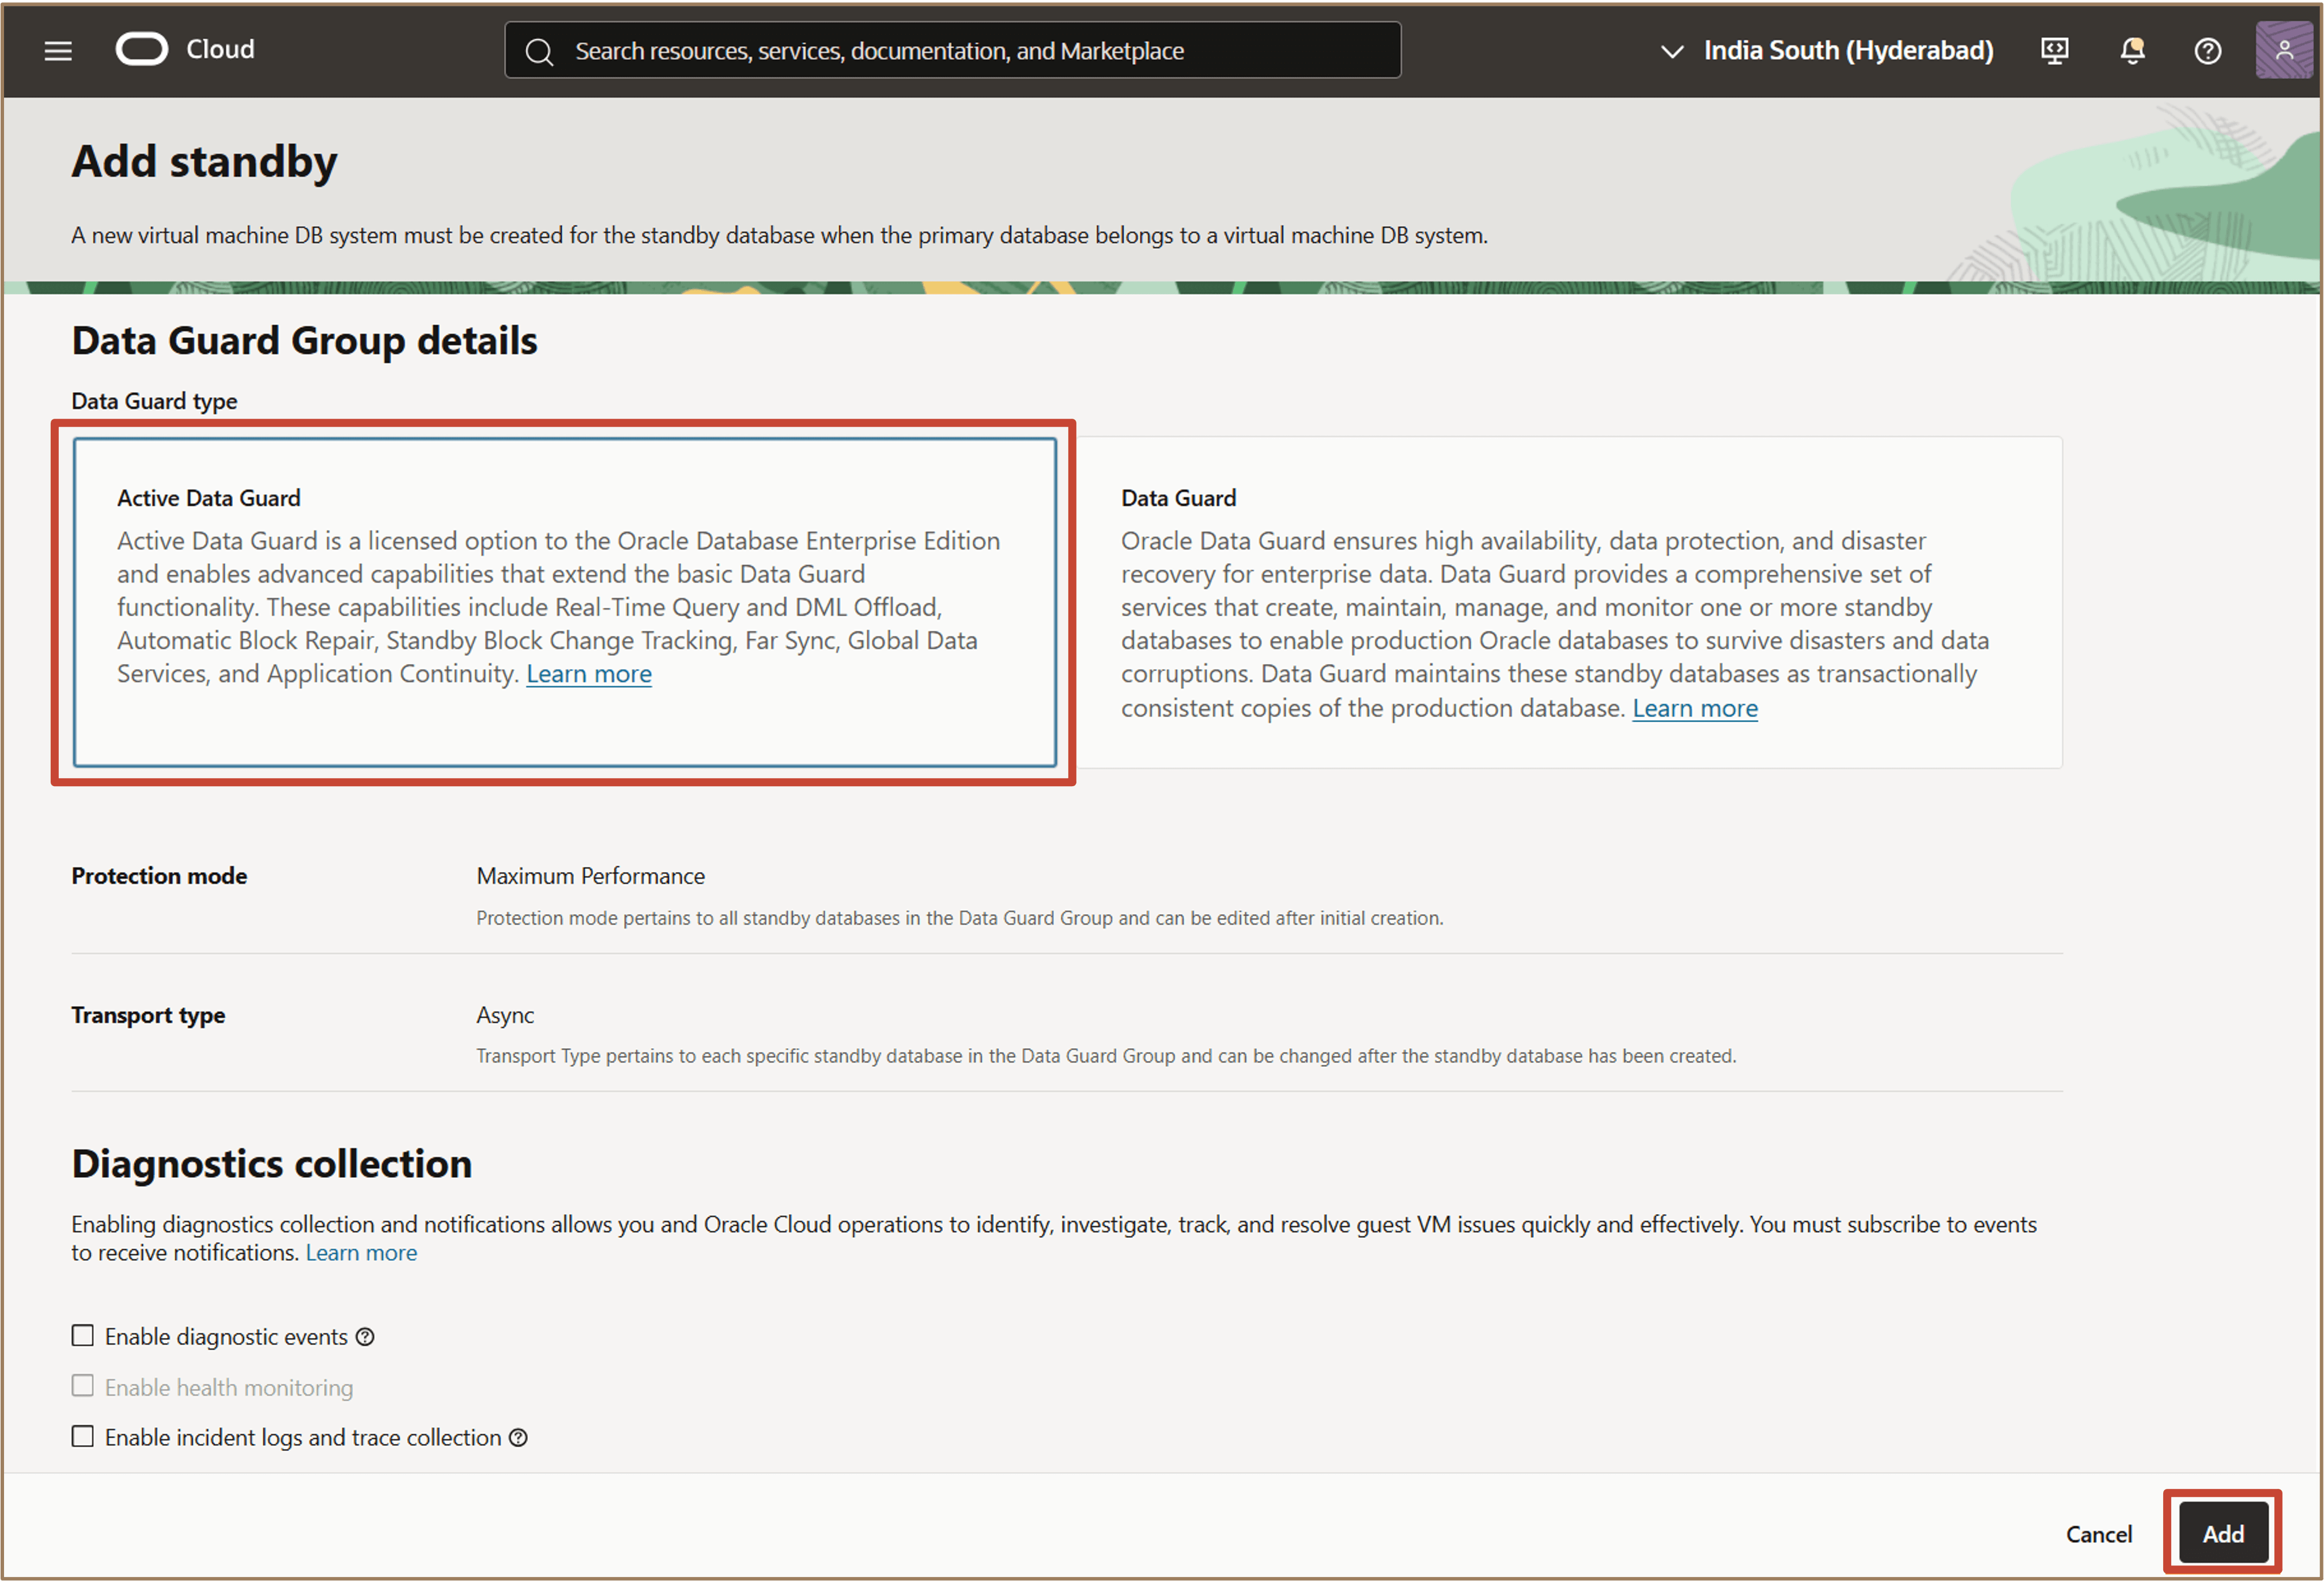Image resolution: width=2324 pixels, height=1581 pixels.
Task: Select the Active Data Guard type card
Action: click(564, 602)
